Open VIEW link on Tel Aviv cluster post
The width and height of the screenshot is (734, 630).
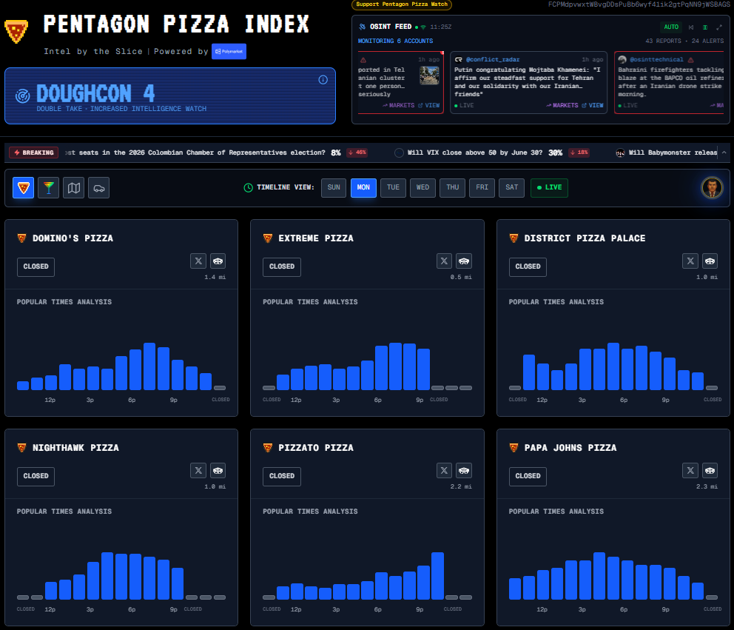(428, 105)
